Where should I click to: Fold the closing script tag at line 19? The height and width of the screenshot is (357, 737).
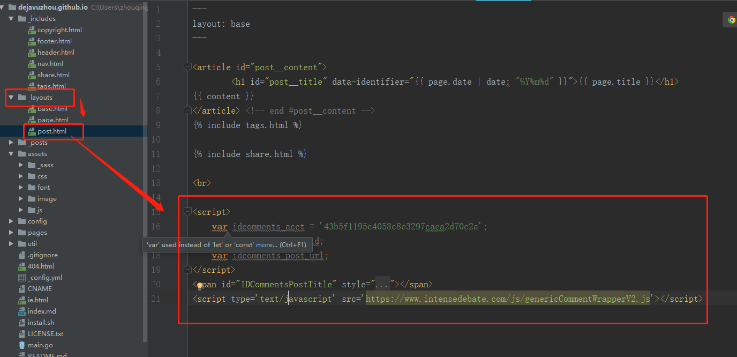[187, 270]
